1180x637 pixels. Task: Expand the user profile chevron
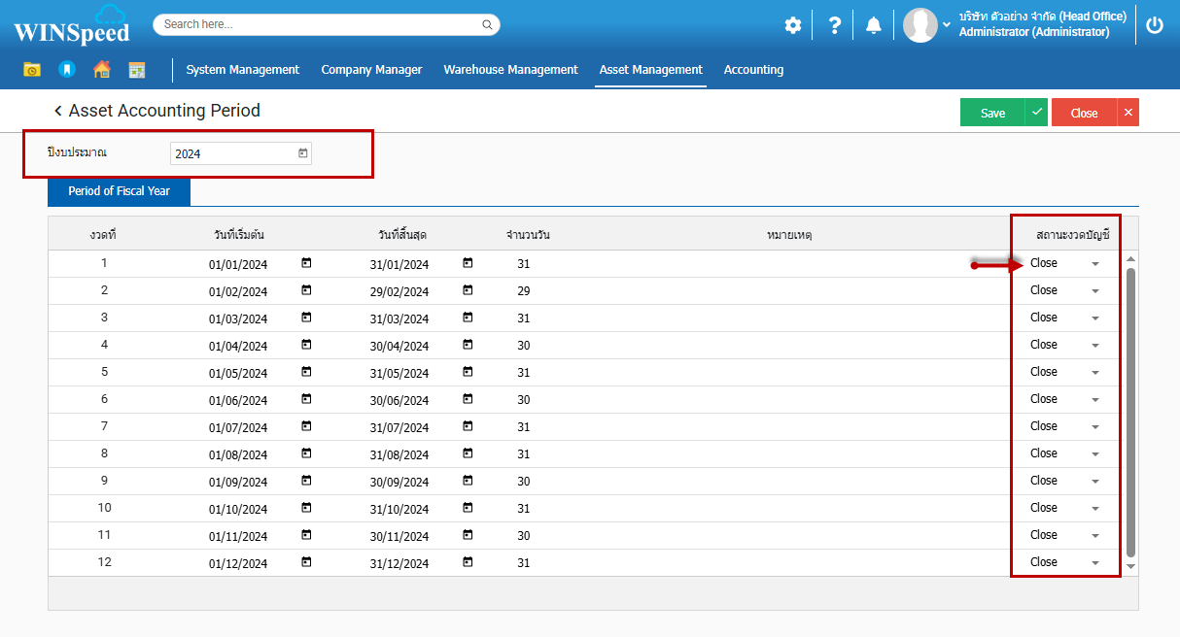947,25
